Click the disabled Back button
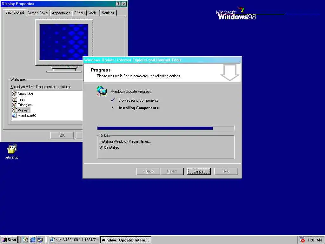This screenshot has height=244, width=325. [148, 171]
